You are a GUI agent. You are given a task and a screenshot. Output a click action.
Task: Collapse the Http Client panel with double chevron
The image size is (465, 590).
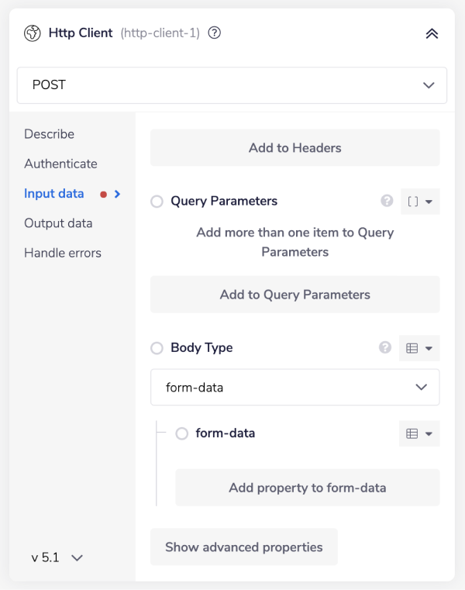click(432, 33)
